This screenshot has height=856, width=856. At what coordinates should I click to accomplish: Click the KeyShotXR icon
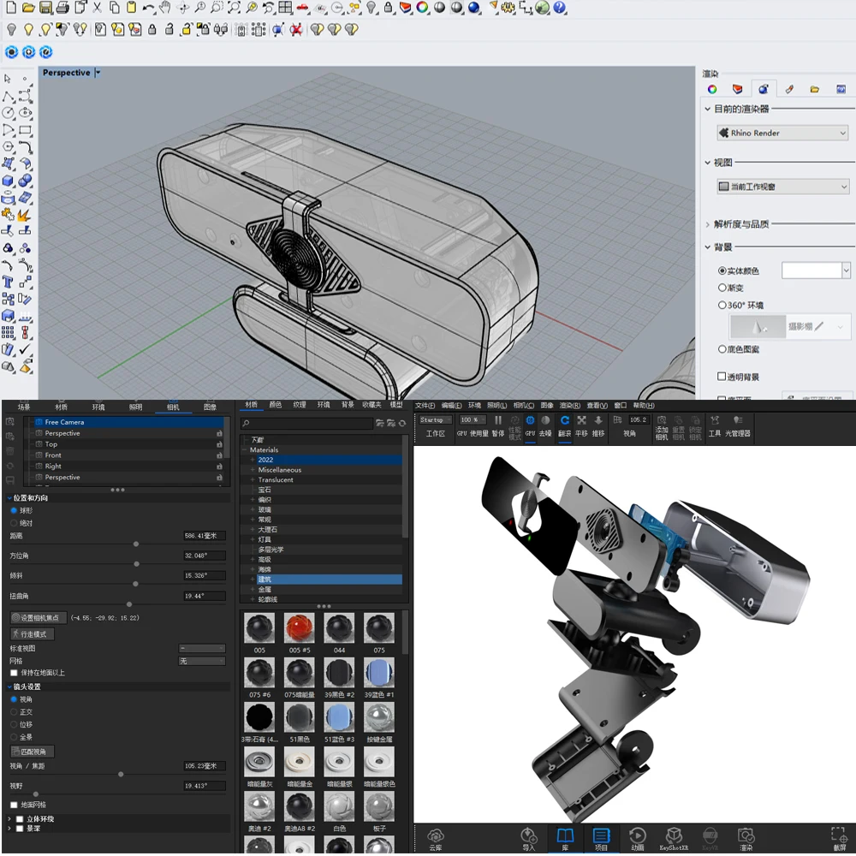(674, 835)
